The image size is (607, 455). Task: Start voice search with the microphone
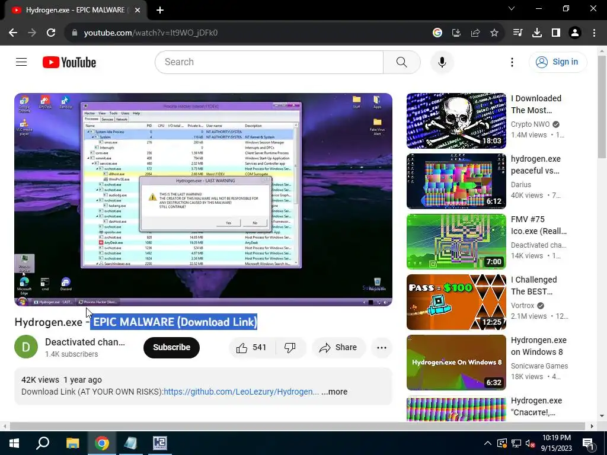[x=442, y=62]
